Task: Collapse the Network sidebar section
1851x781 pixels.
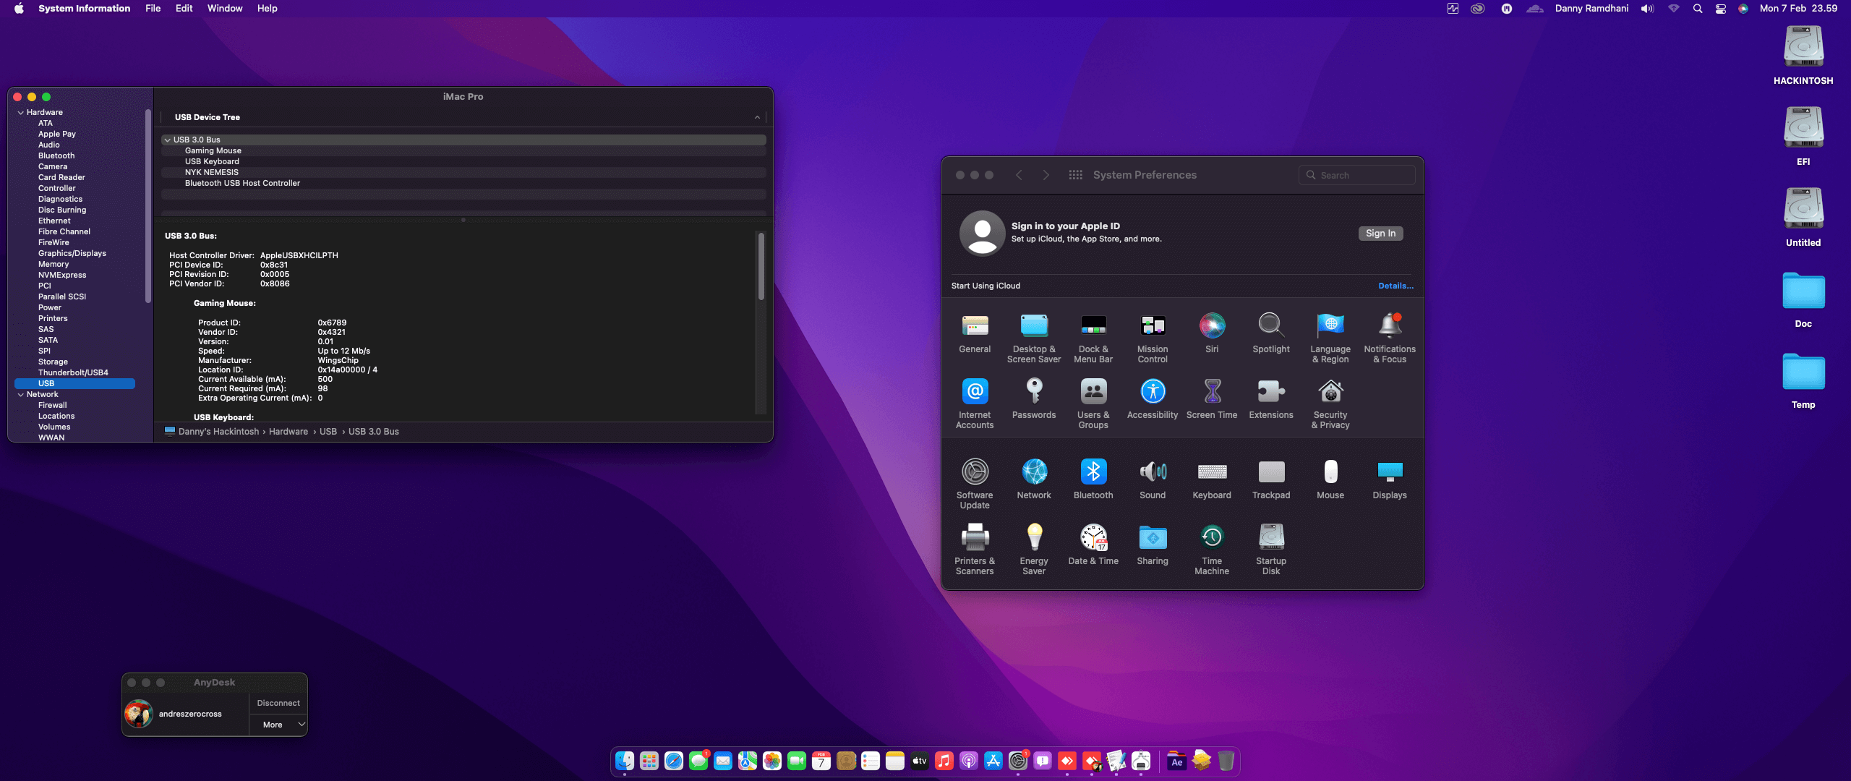Action: 21,395
